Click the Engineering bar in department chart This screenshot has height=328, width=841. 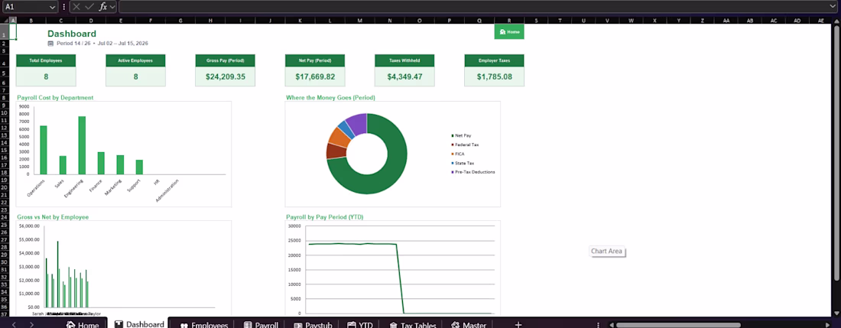82,145
